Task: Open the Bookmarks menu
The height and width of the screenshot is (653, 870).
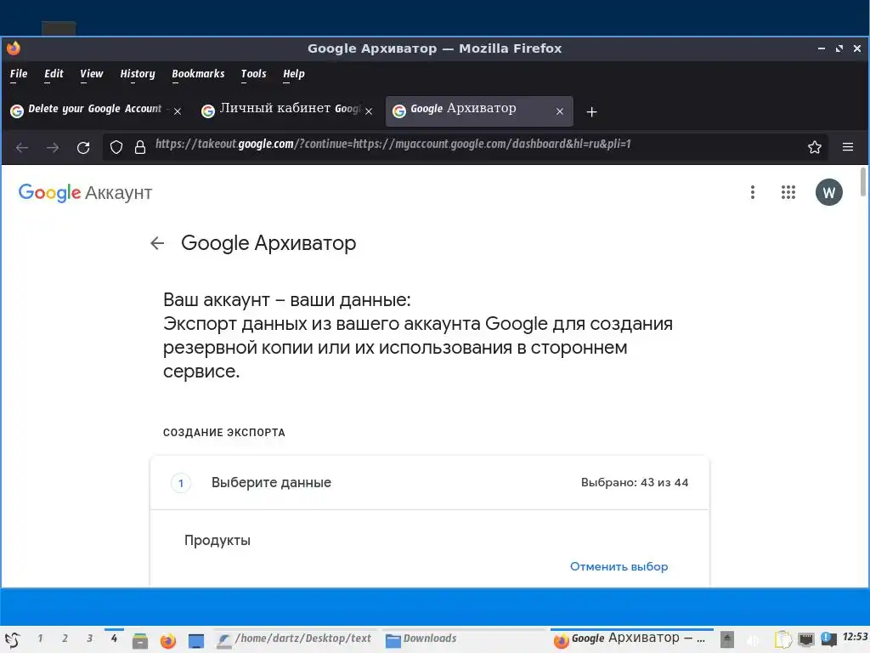Action: pos(198,74)
